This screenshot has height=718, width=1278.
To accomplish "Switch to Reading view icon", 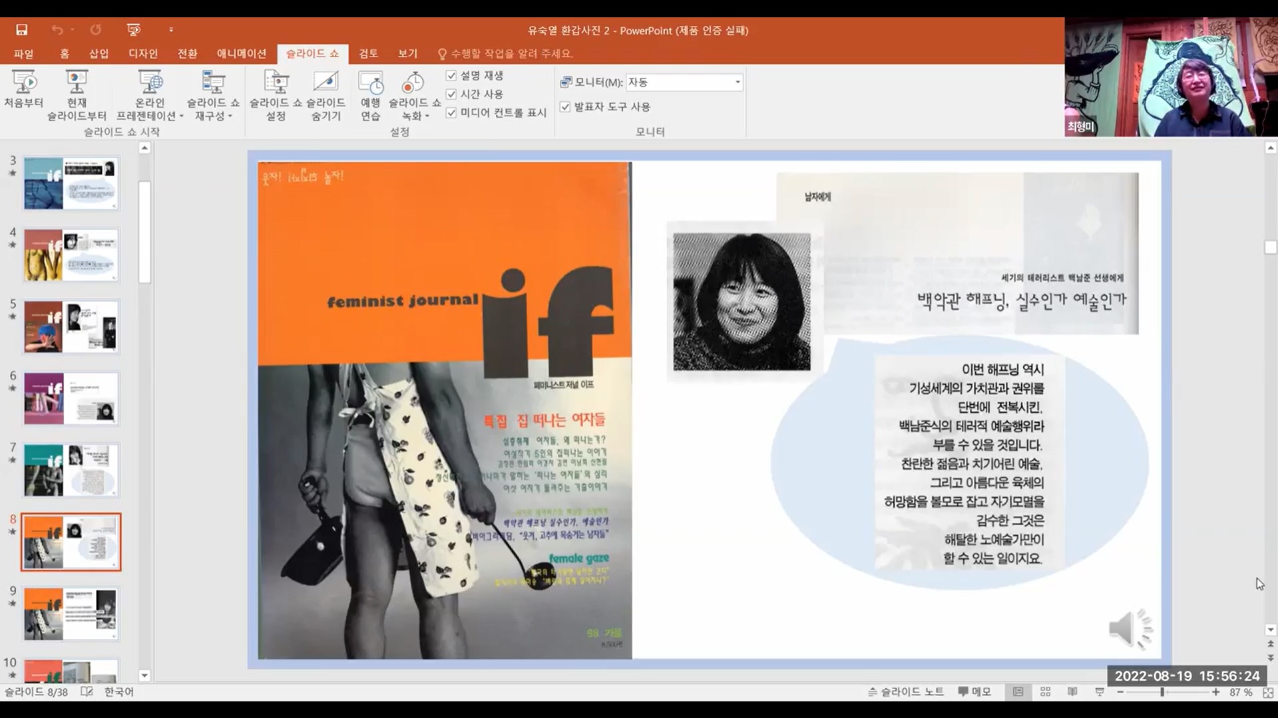I will (1072, 692).
